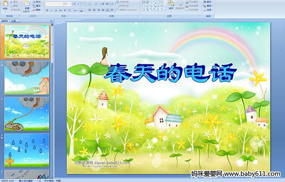The height and width of the screenshot is (182, 285).
Task: Toggle Italic formatting
Action: pos(51,10)
